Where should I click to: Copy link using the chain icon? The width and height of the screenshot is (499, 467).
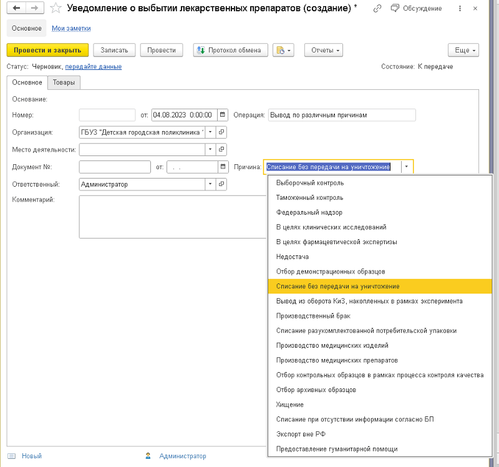point(377,9)
